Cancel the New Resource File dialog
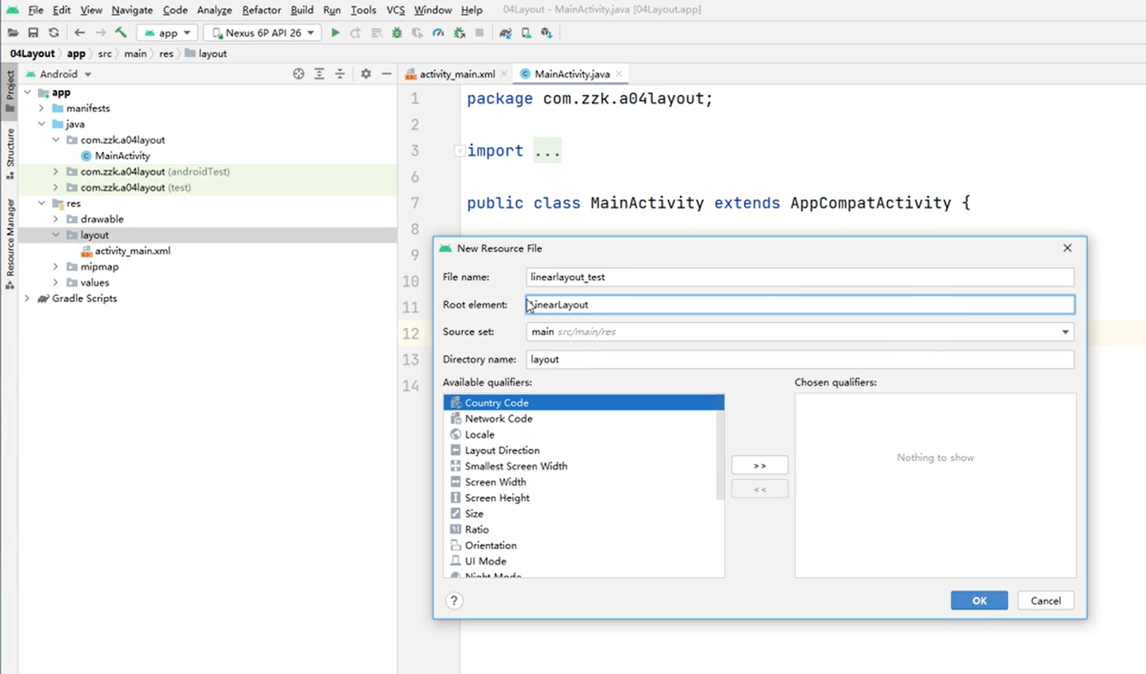 point(1045,600)
